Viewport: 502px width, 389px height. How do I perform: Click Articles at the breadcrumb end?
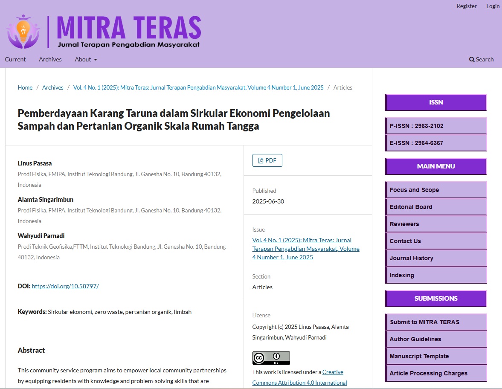coord(342,87)
